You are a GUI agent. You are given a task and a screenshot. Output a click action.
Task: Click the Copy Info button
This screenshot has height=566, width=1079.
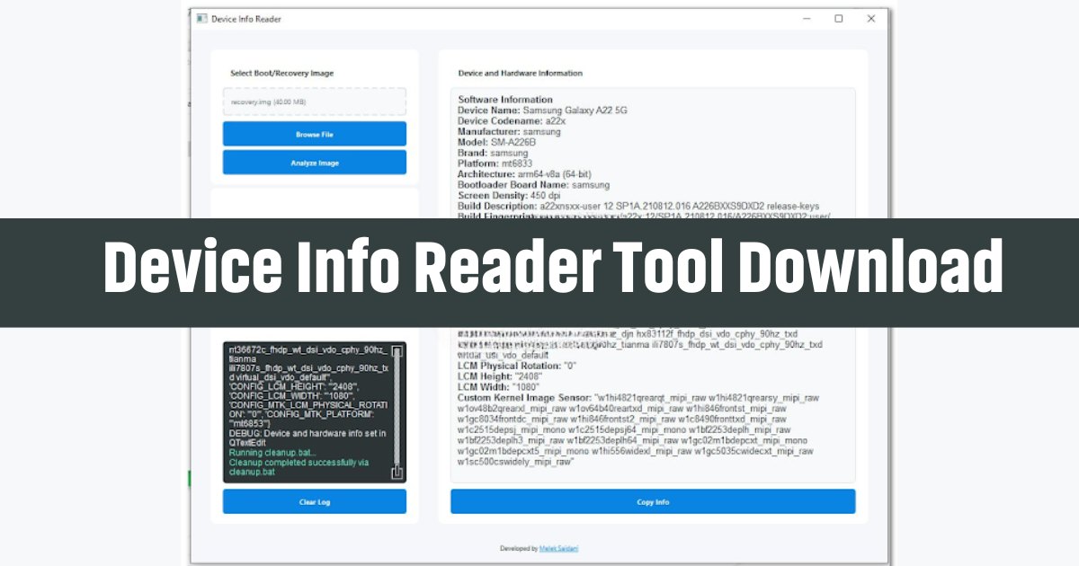(x=653, y=501)
